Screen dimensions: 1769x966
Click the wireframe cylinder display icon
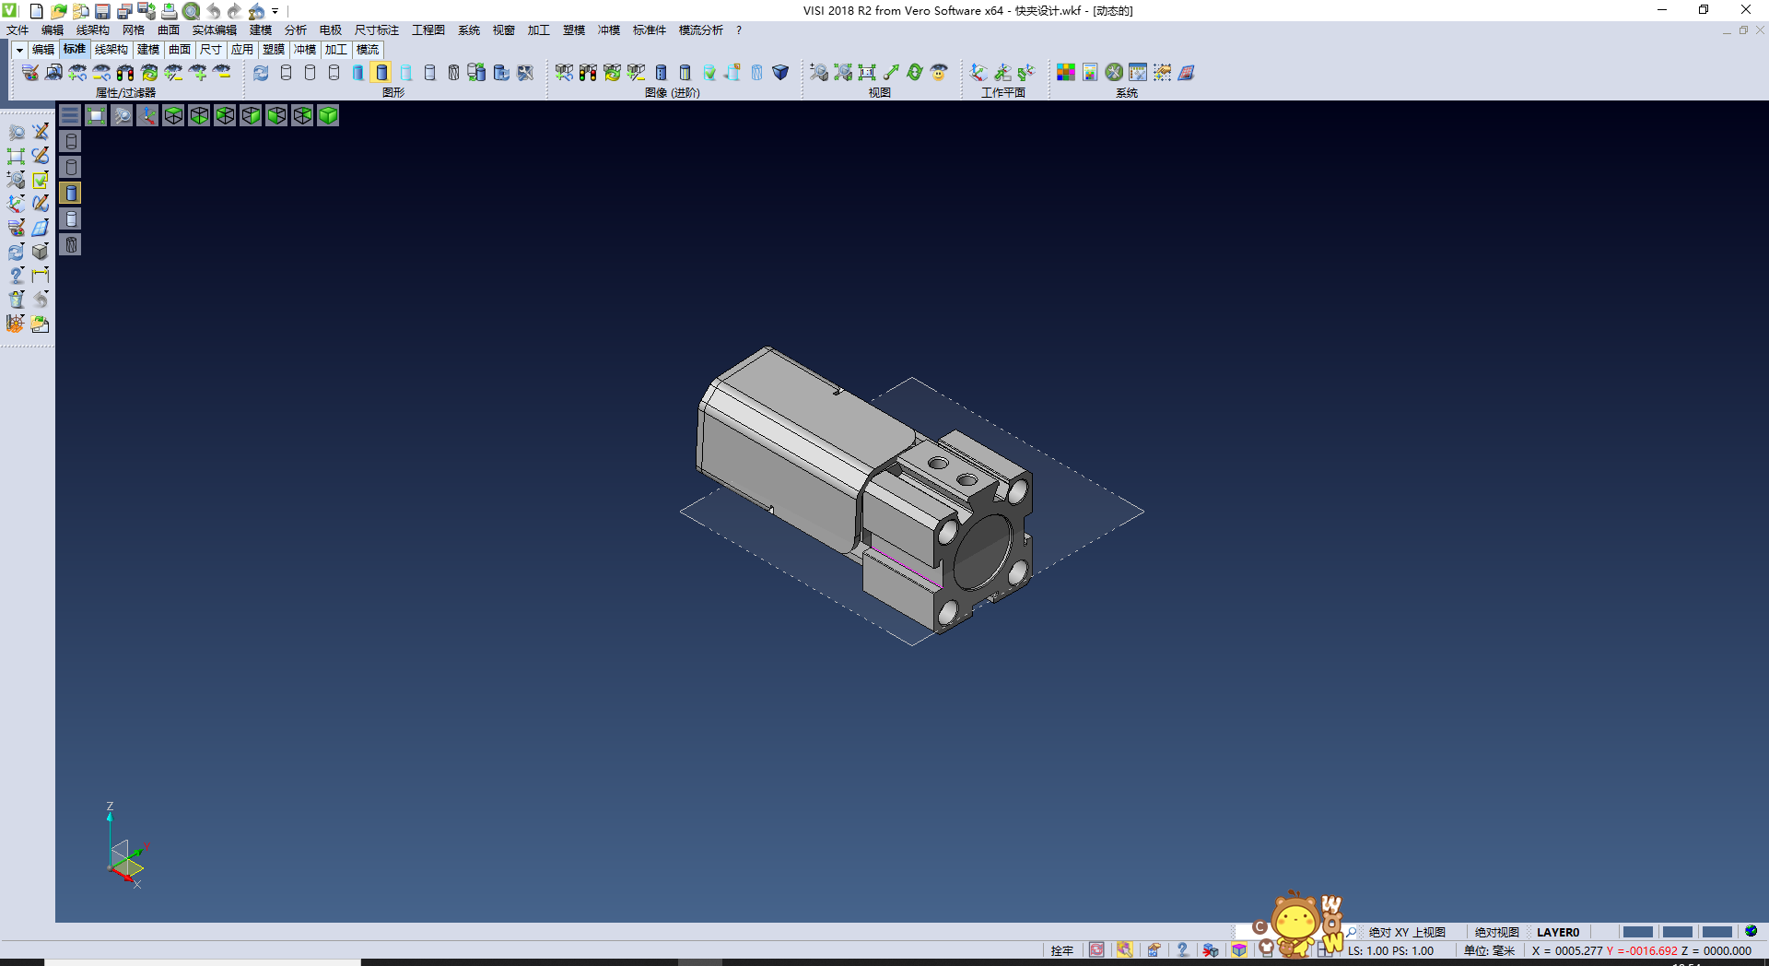(286, 72)
